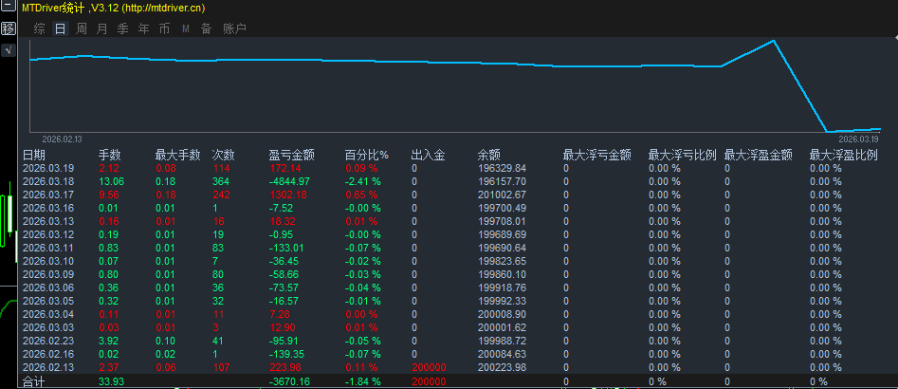Open the 备 tab
The width and height of the screenshot is (898, 389).
(x=206, y=28)
